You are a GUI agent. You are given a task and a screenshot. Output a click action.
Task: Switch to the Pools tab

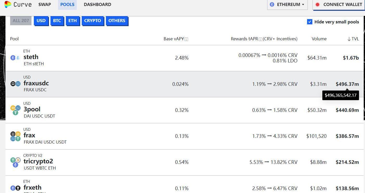67,4
